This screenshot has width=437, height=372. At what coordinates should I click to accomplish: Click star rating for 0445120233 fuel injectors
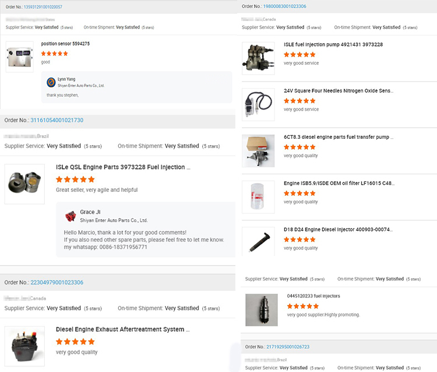coord(303,306)
